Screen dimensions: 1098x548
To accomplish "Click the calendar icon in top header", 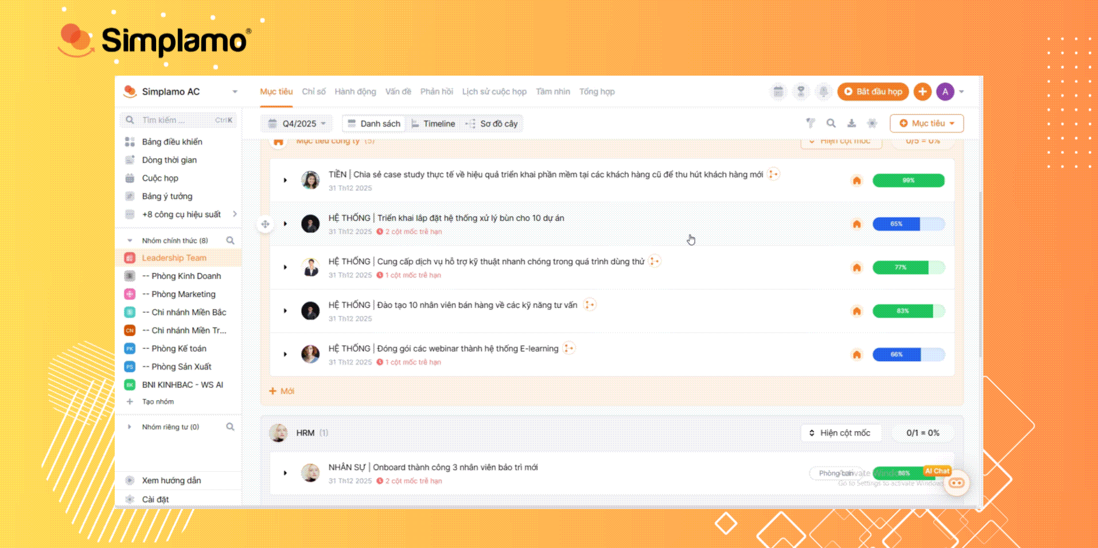I will [778, 92].
